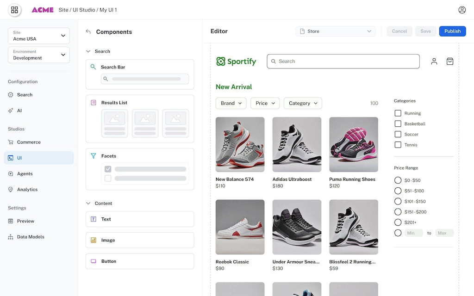Click the AI sparkle icon
474x296 pixels.
(x=11, y=111)
